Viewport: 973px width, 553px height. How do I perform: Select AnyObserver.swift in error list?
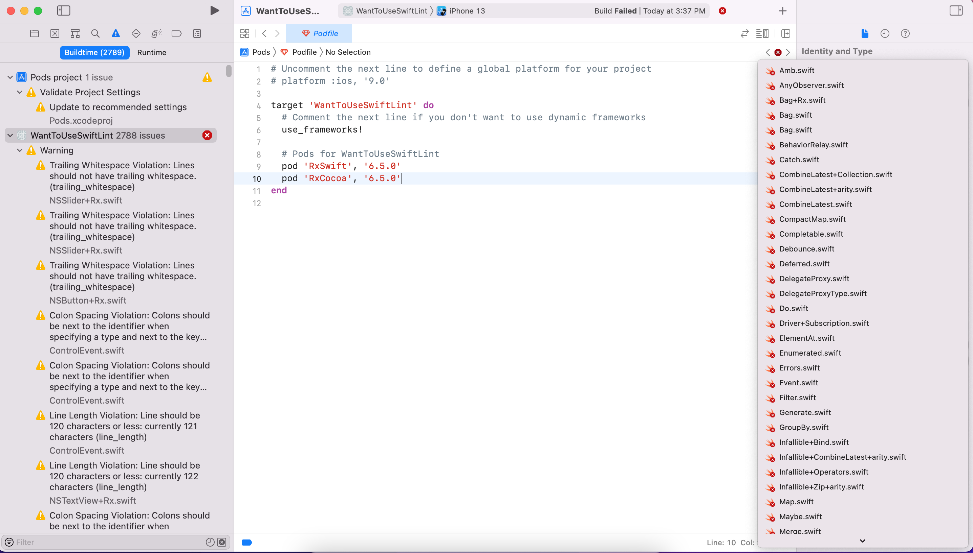[x=863, y=85]
